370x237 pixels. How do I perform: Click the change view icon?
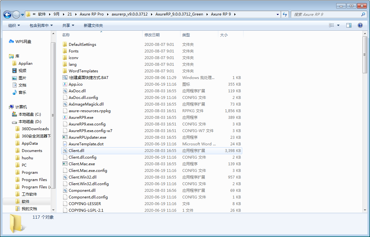pyautogui.click(x=332, y=25)
